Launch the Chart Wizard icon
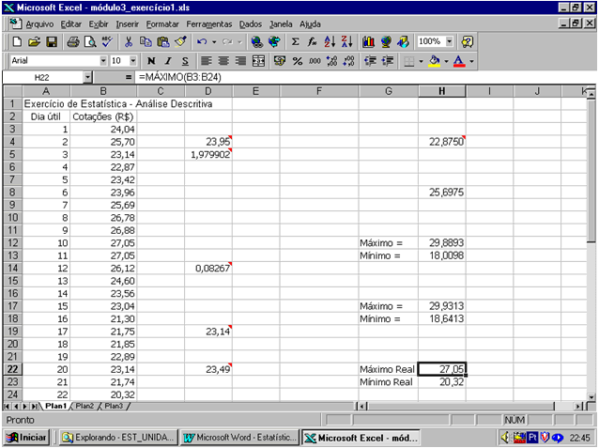The image size is (599, 448). point(367,42)
